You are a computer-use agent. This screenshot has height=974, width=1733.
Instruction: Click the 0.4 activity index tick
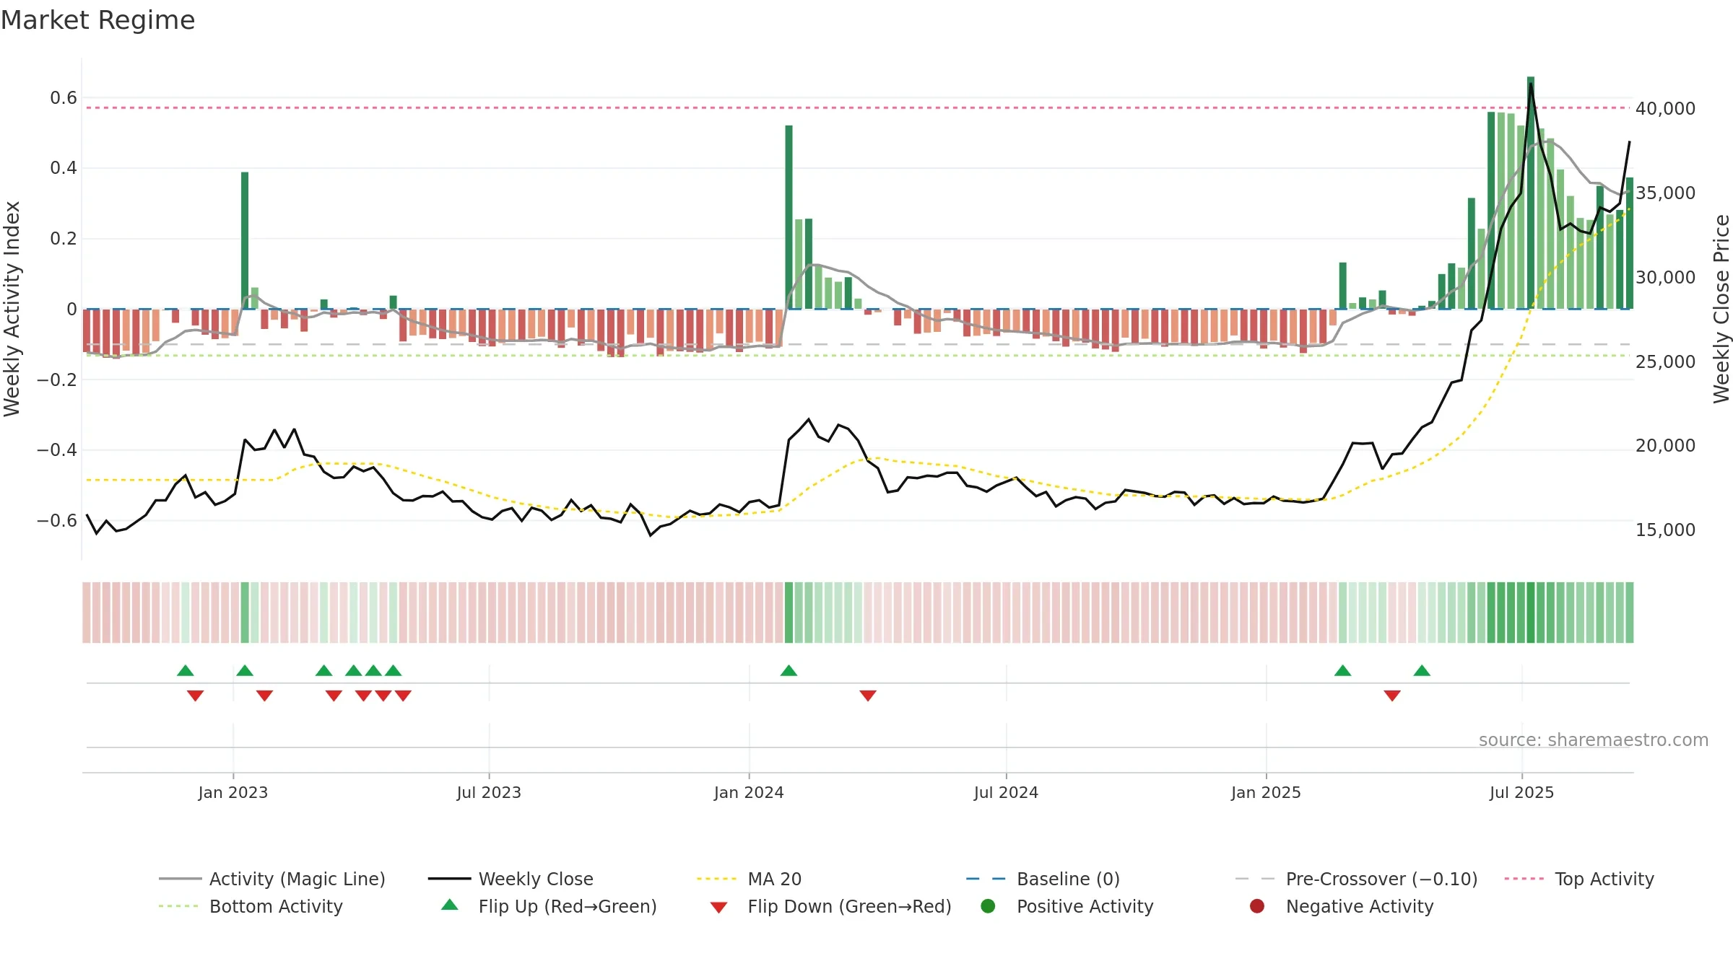63,168
